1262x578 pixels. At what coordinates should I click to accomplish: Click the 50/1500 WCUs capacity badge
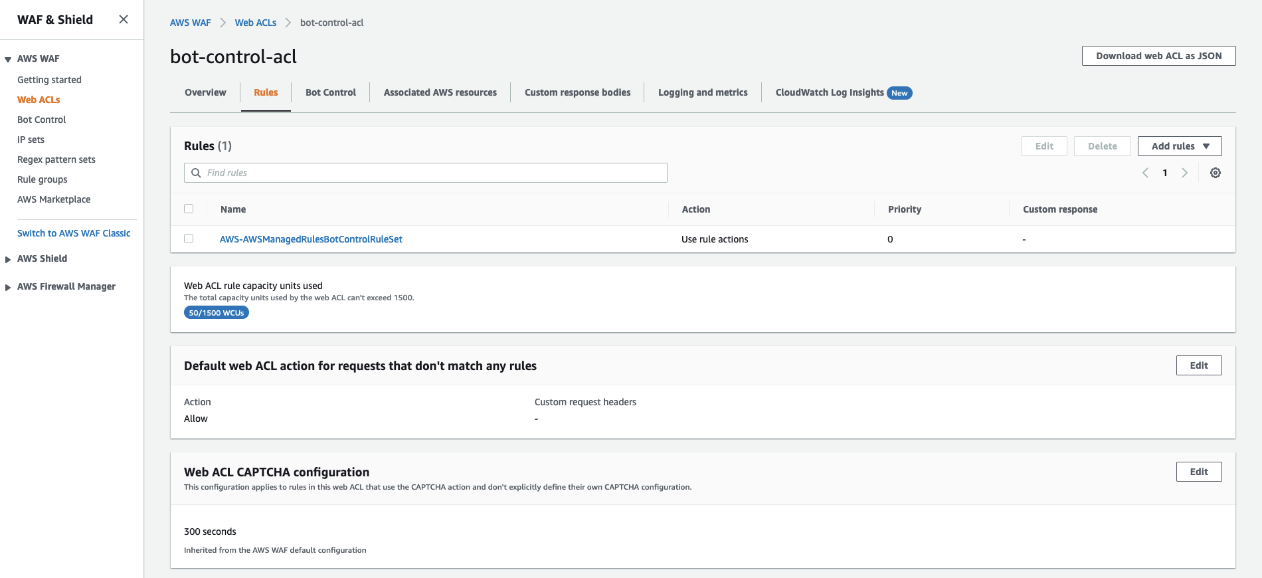(x=217, y=313)
